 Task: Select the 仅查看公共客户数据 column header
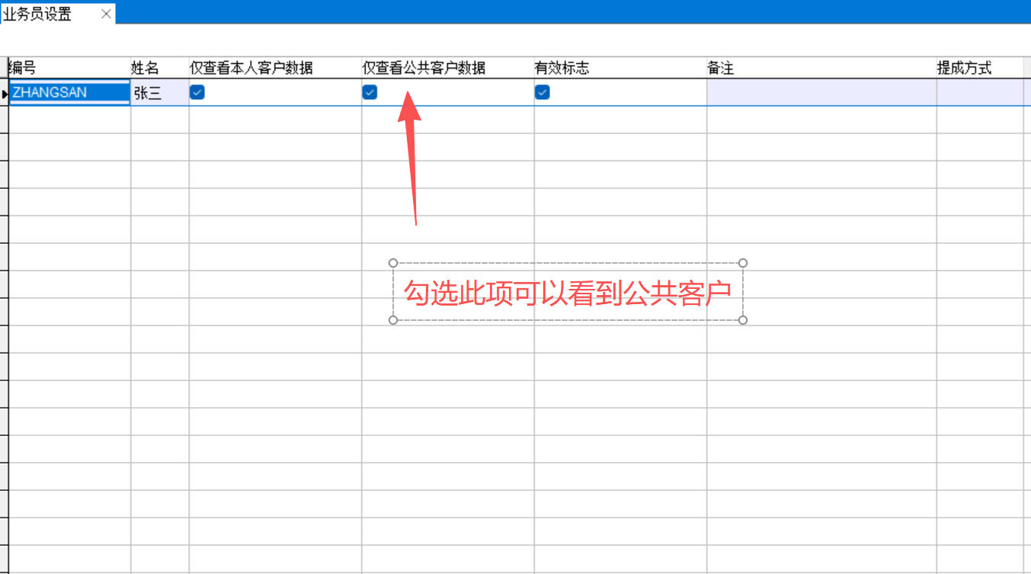pyautogui.click(x=447, y=68)
